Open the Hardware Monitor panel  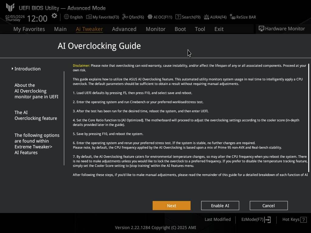point(282,29)
